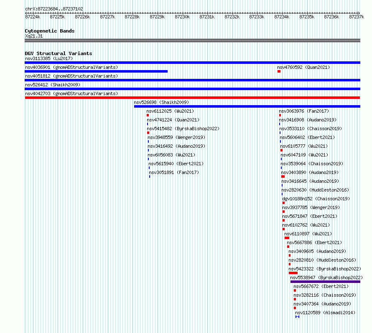Click the blue nsv3113385 variant bar
Screen dimensions: 372x333
tap(192, 63)
